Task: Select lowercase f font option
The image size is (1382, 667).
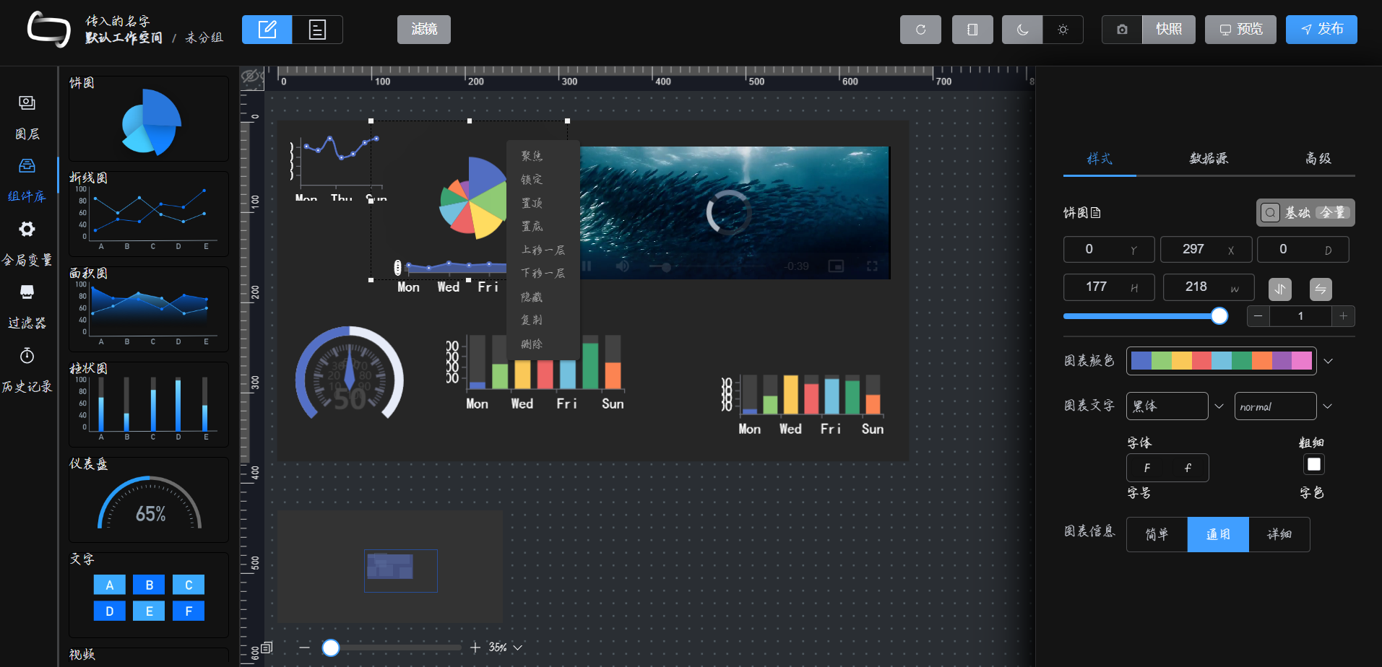Action: (1188, 468)
